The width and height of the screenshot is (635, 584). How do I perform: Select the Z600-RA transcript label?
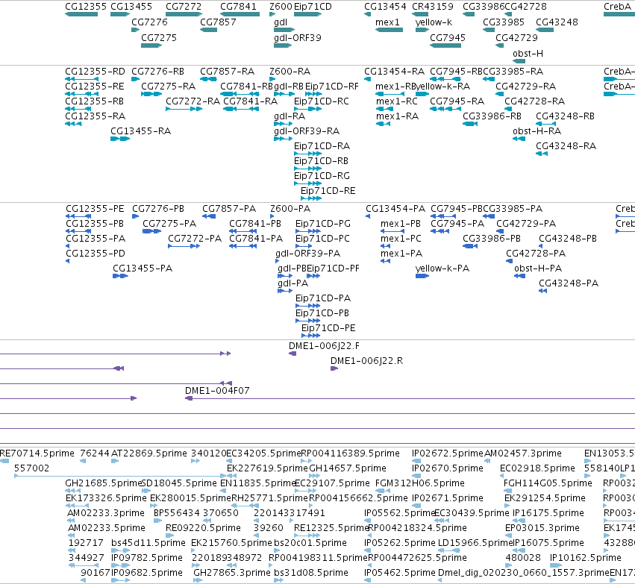[x=290, y=72]
